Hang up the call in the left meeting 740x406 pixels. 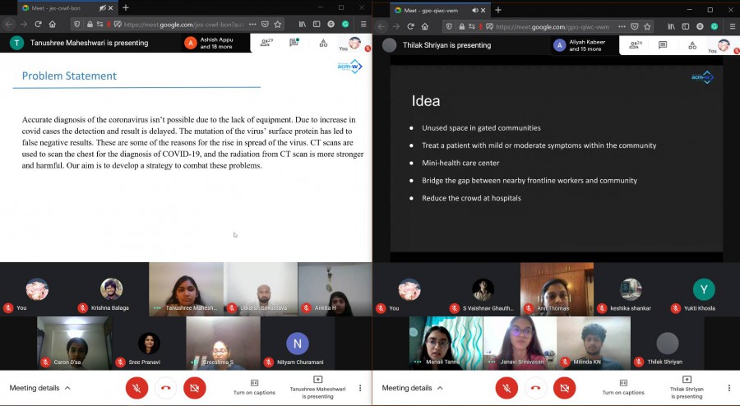[x=165, y=388]
